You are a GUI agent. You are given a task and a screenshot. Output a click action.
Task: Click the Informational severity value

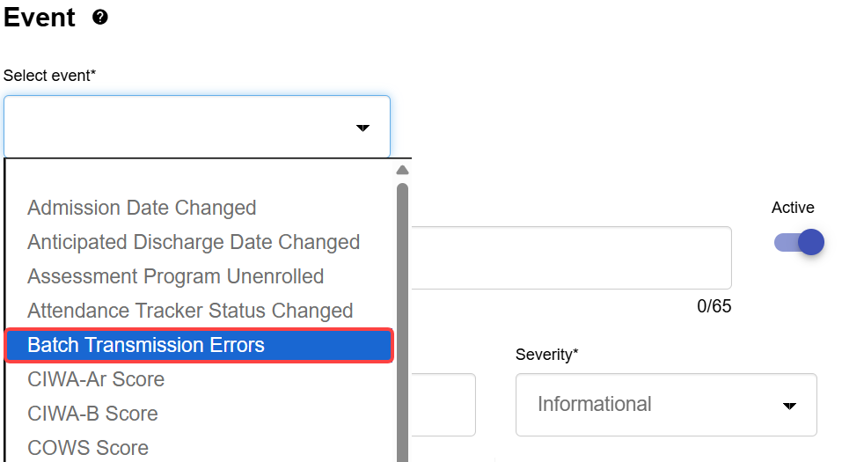click(x=595, y=405)
